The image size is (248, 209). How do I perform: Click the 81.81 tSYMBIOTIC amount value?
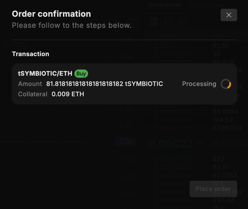(x=104, y=84)
